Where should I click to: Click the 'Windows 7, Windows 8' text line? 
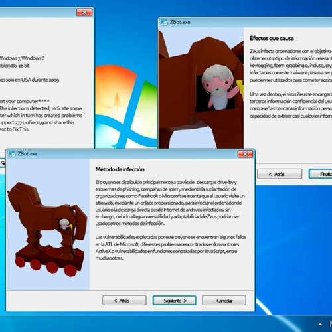(x=22, y=58)
